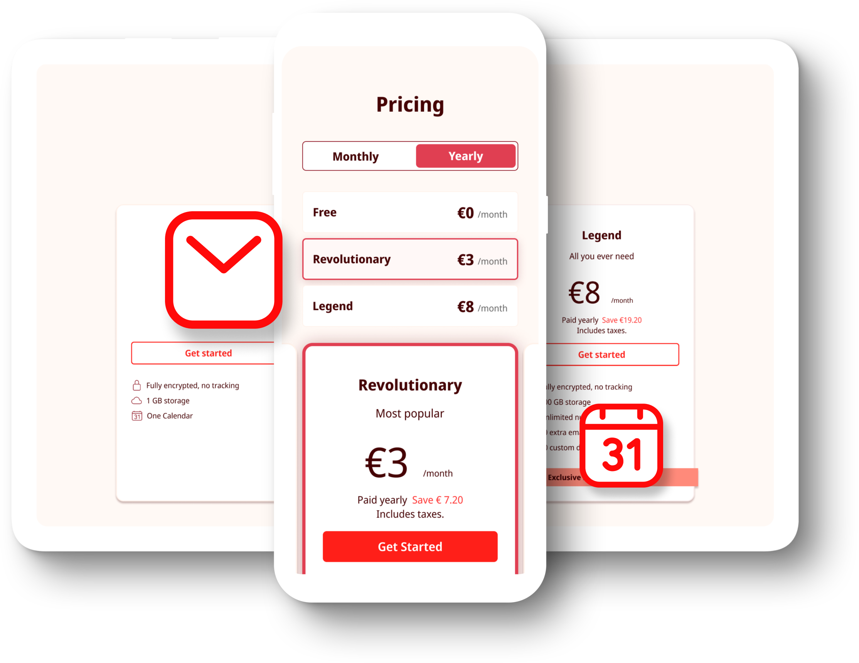Viewport: 859px width, 663px height.
Task: Click the Revolutionary plan pricing row
Action: [x=410, y=258]
